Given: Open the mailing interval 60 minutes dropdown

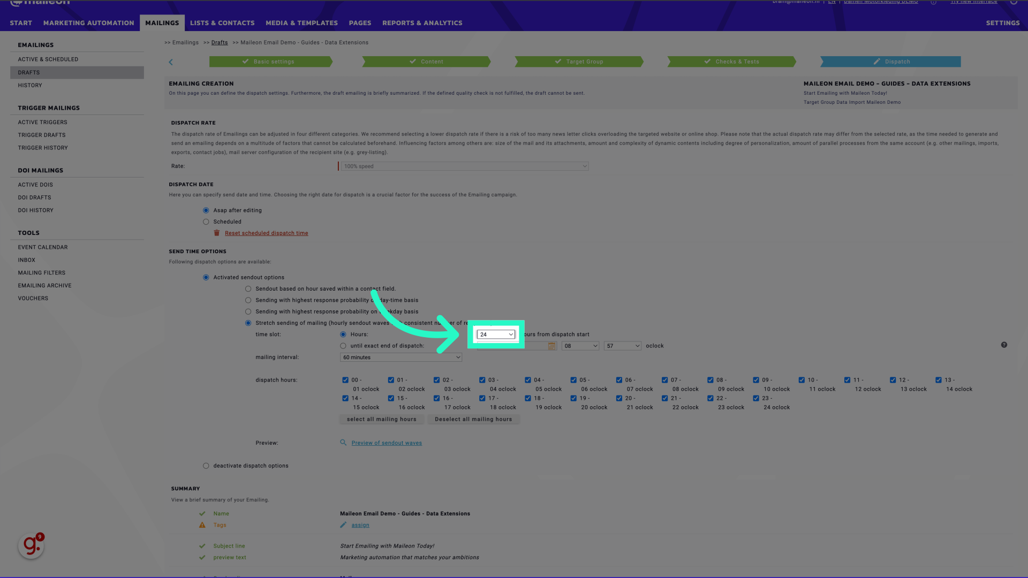Looking at the screenshot, I should 400,357.
